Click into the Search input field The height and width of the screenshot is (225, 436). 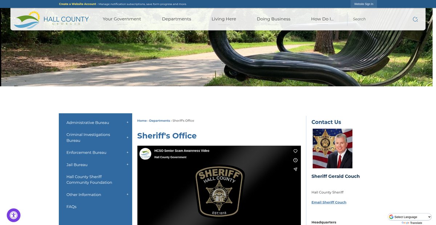[381, 19]
